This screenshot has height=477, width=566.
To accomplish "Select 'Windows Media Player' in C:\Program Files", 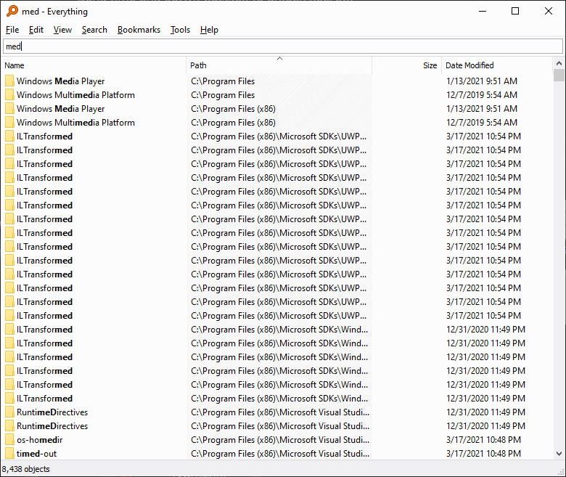I will [x=61, y=81].
